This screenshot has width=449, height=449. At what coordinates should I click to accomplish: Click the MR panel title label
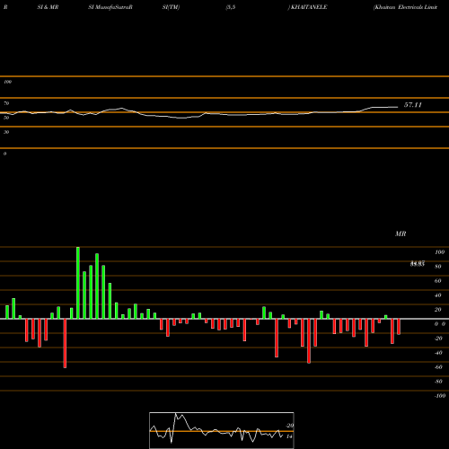point(401,233)
